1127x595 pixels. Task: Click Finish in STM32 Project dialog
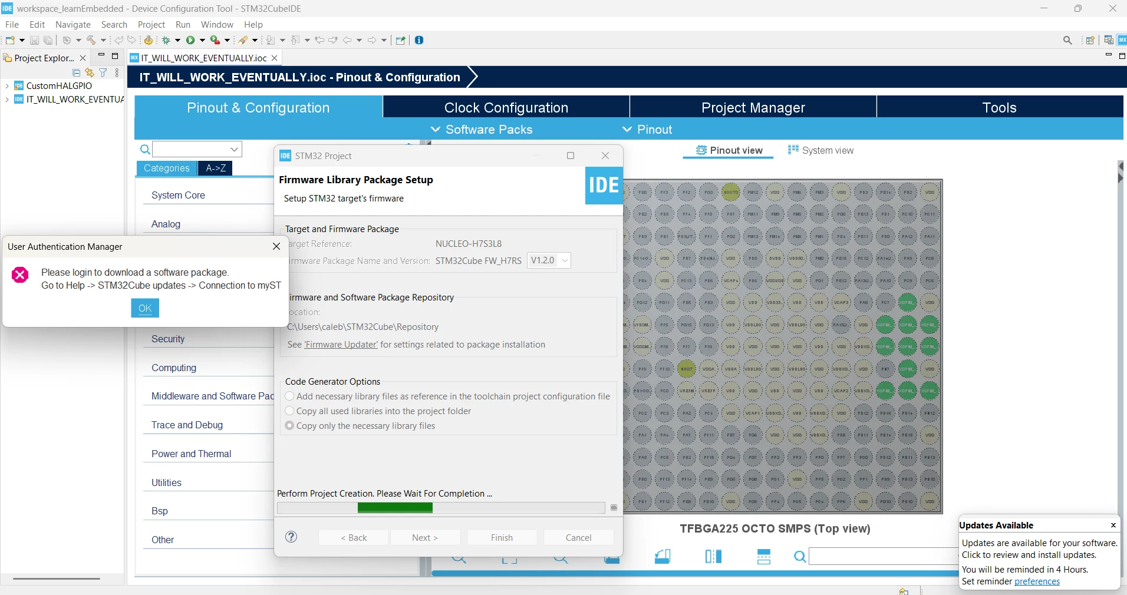pyautogui.click(x=502, y=537)
